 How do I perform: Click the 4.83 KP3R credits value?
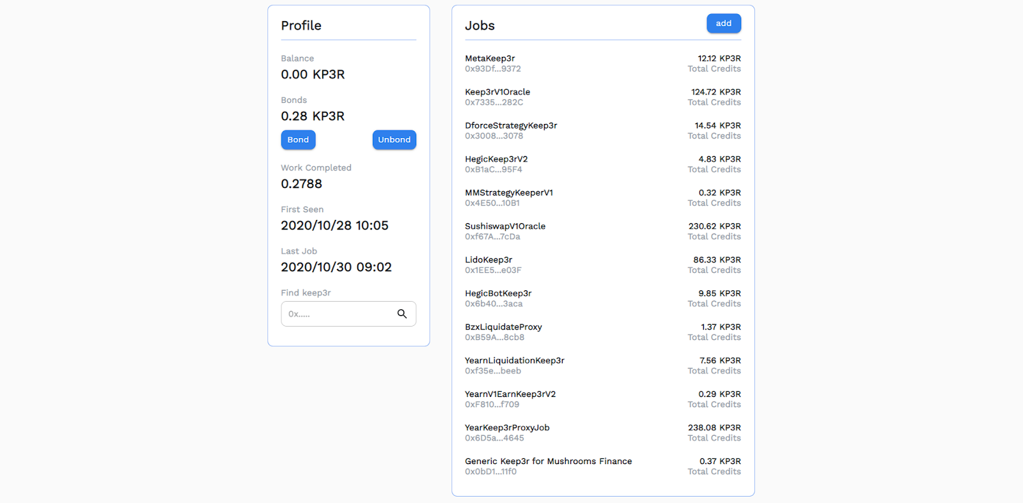click(x=720, y=159)
